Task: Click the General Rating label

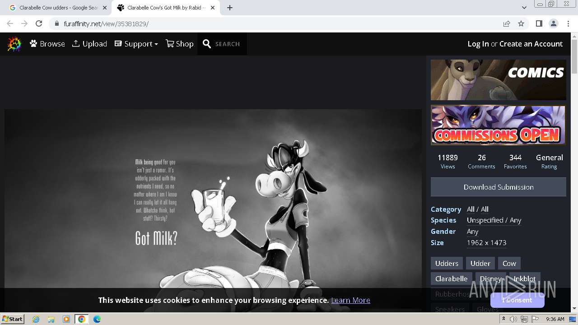Action: [549, 161]
